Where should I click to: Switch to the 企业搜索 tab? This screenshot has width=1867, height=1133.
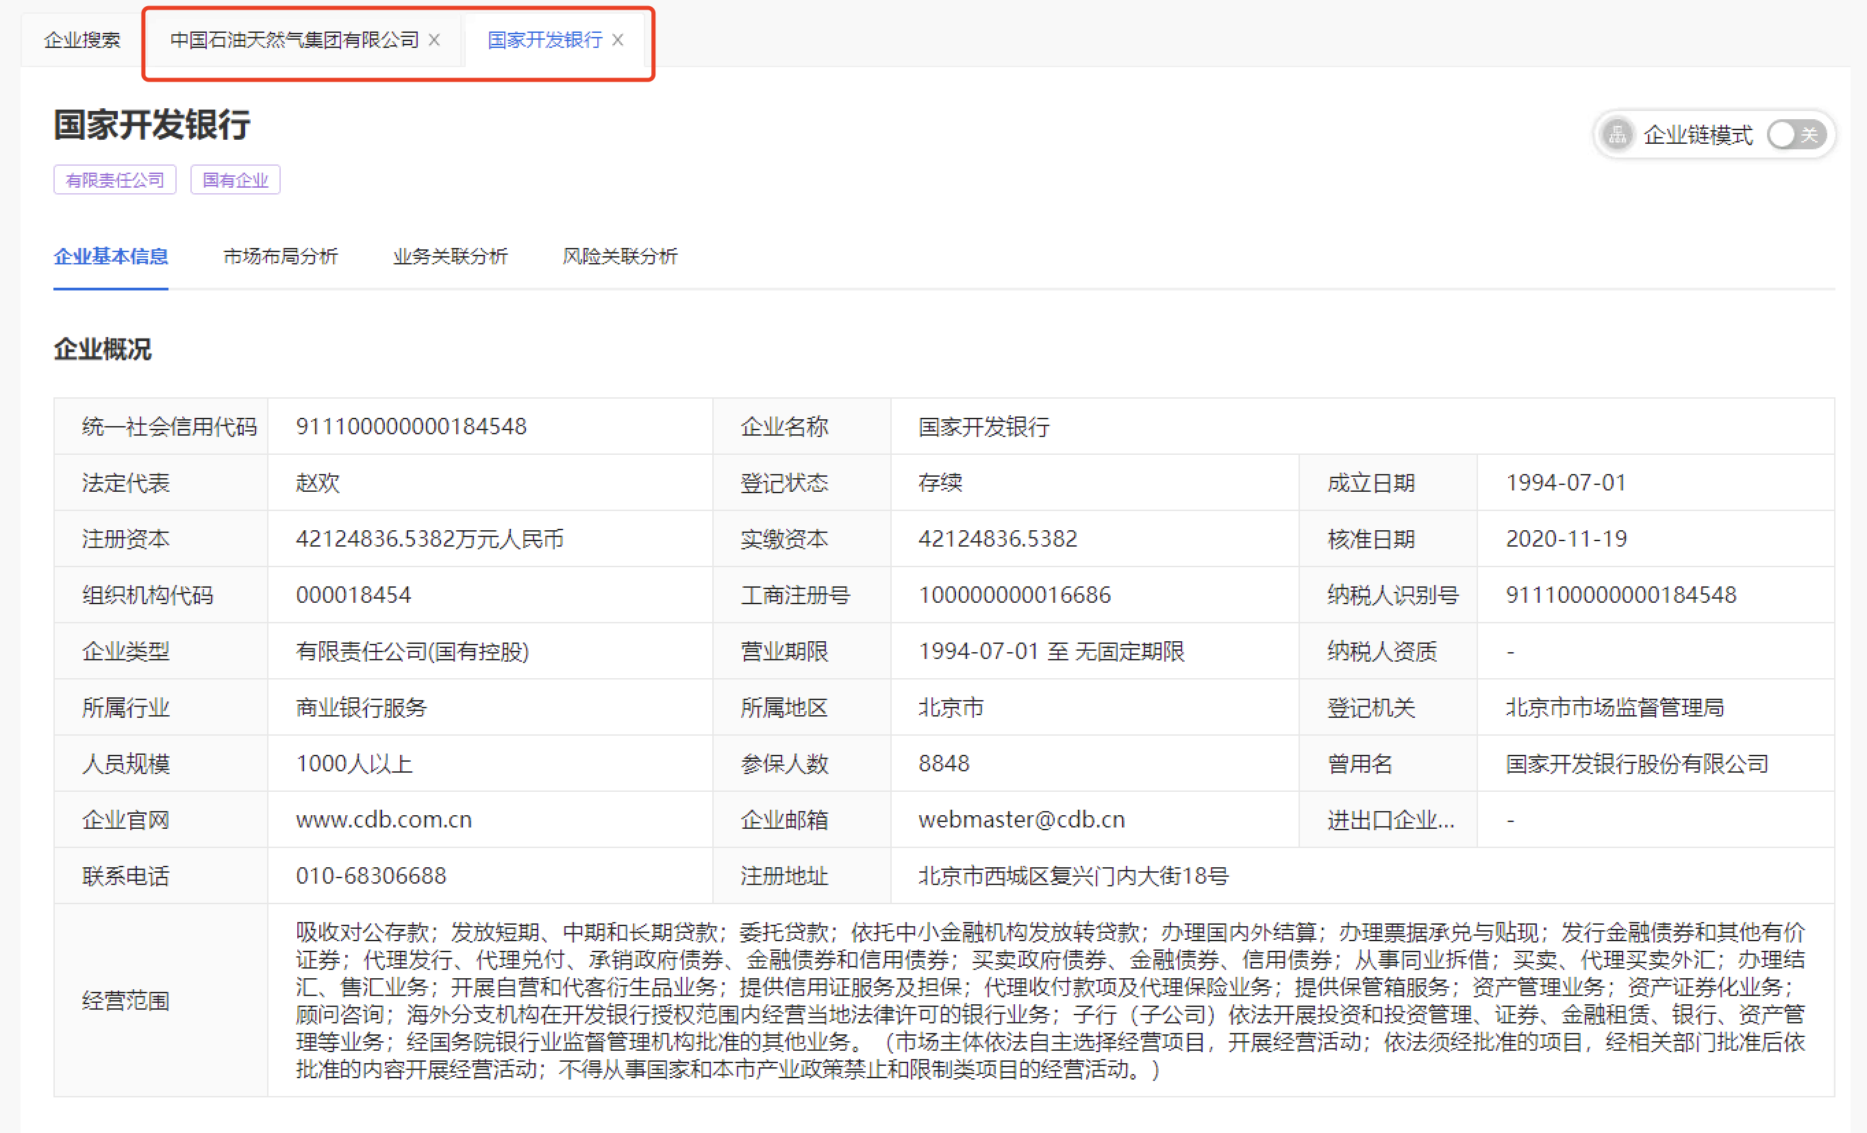[x=82, y=40]
